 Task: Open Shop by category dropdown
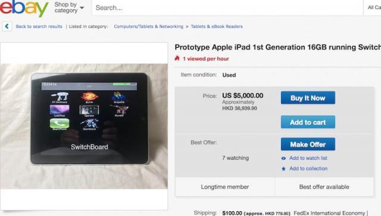point(69,8)
